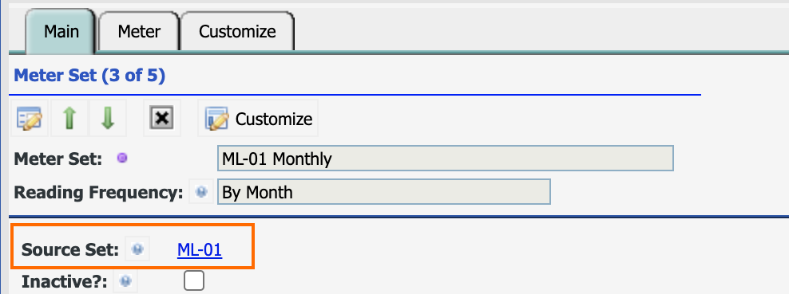Screen dimensions: 789x294
Task: Open help icon next to Reading Frequency
Action: click(201, 192)
